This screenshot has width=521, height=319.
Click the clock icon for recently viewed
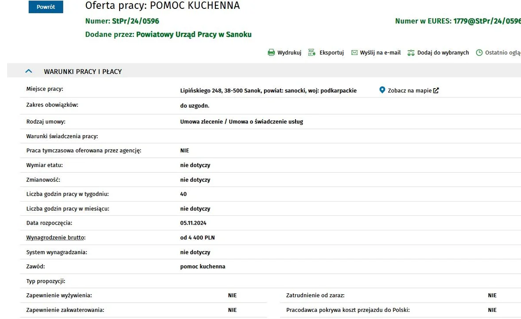click(479, 53)
